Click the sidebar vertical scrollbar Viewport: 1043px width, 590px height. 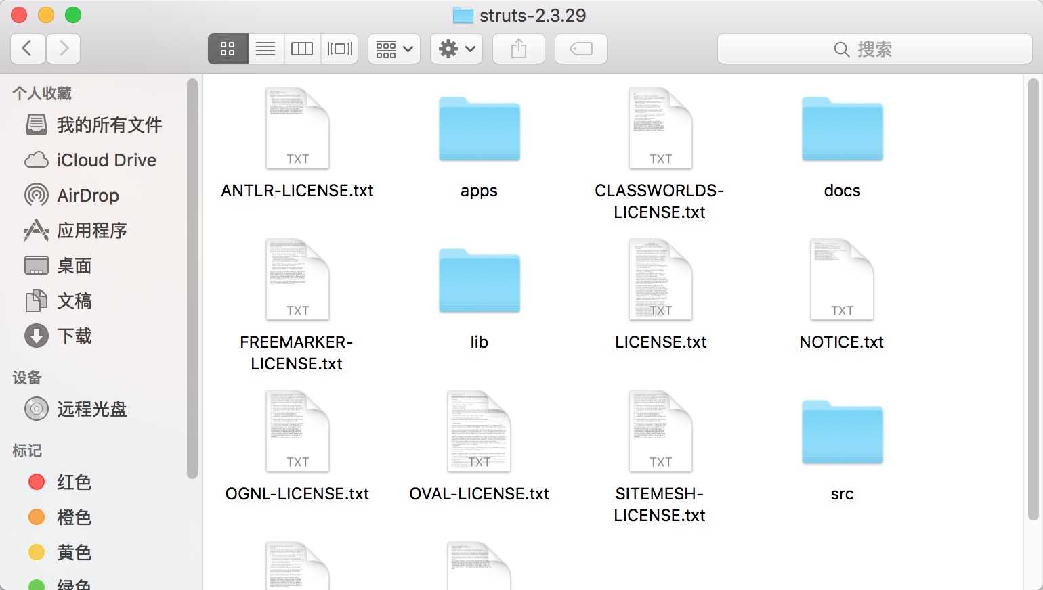[x=192, y=279]
